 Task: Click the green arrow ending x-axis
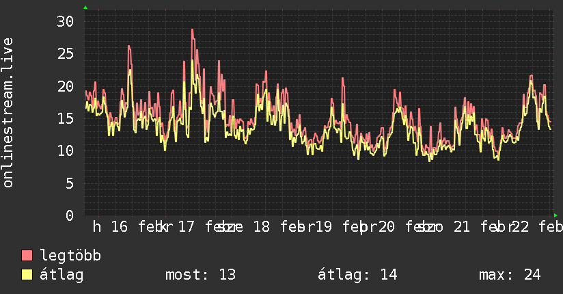[x=555, y=215]
